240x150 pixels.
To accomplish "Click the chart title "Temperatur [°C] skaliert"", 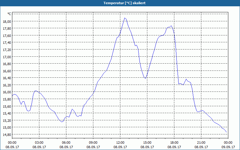I will click(124, 3).
